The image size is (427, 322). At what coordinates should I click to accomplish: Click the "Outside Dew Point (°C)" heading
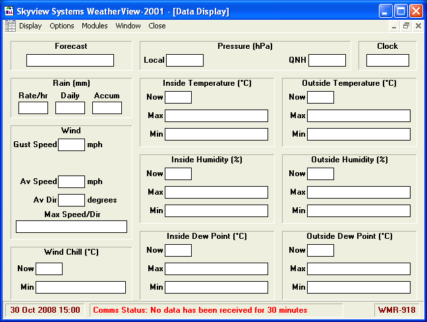(350, 236)
